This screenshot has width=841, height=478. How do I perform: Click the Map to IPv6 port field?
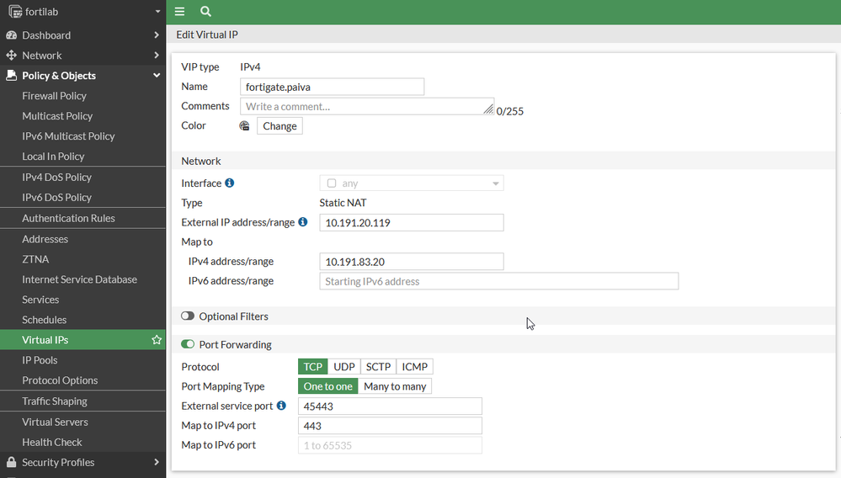(390, 445)
